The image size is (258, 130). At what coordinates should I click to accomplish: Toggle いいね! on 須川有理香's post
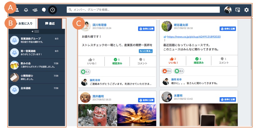coord(91,61)
